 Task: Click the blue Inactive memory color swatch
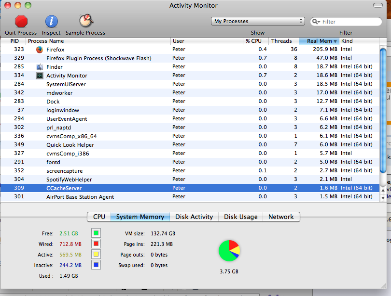point(96,265)
